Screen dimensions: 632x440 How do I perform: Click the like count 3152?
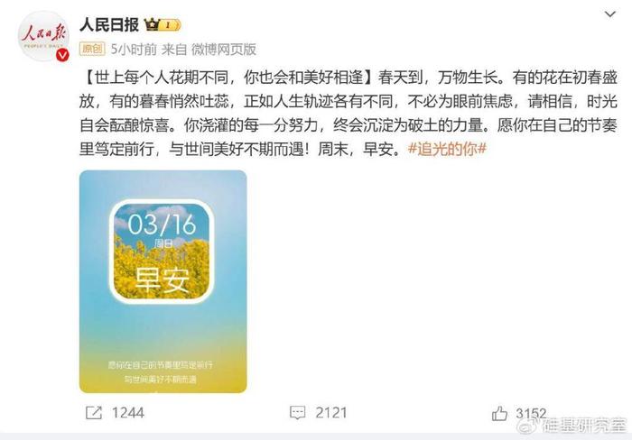point(531,413)
